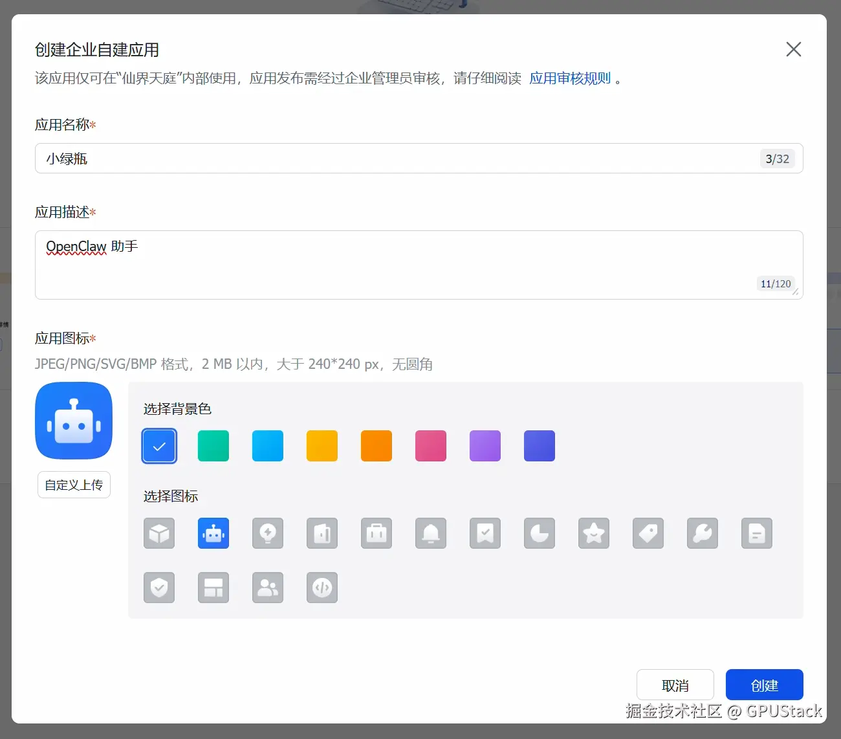Screen dimensions: 841x739
Task: Open the 应用审核规则 link
Action: pos(570,78)
